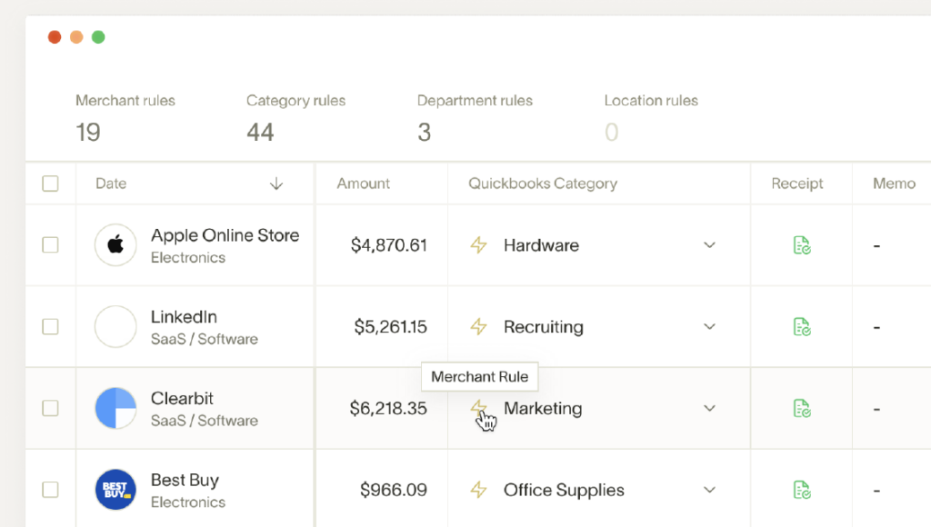Click the LinkedIn merchant name
Image resolution: width=931 pixels, height=527 pixels.
tap(184, 317)
